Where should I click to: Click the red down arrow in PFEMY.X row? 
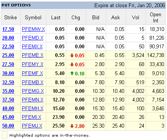[72, 65]
